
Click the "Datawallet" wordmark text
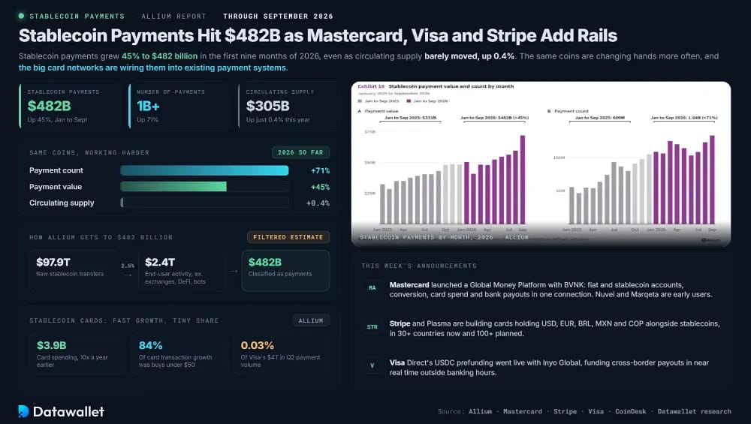[x=68, y=411]
